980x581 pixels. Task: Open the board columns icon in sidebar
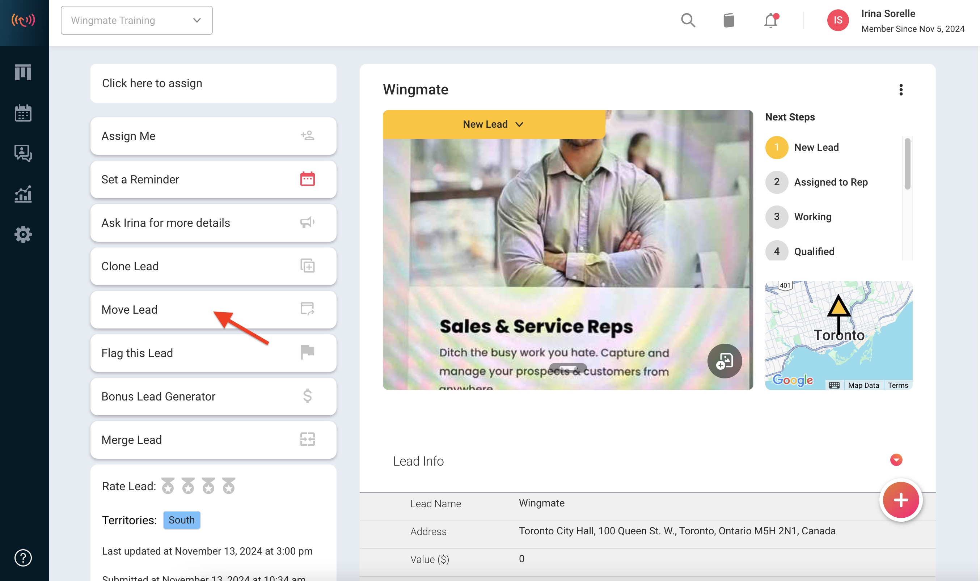pos(23,72)
